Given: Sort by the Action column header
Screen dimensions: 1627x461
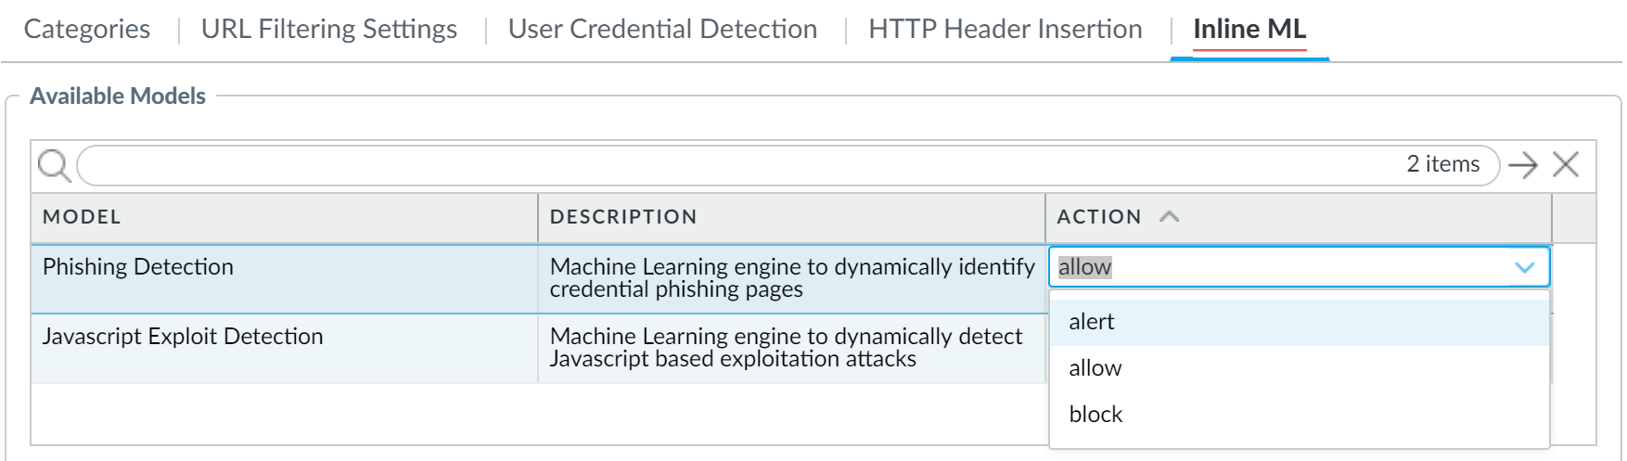Looking at the screenshot, I should coord(1099,217).
